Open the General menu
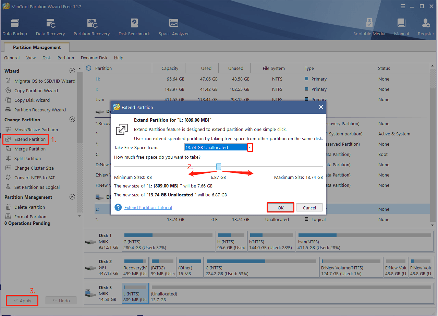 click(12, 58)
